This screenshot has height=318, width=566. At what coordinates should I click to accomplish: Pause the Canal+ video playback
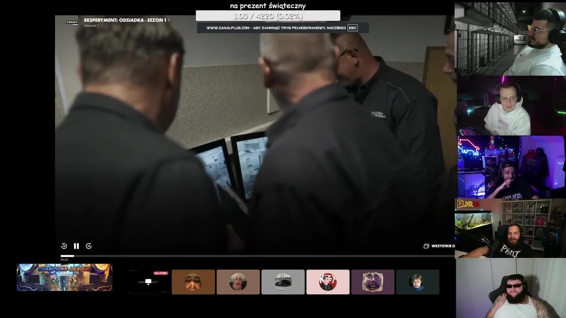pyautogui.click(x=76, y=246)
